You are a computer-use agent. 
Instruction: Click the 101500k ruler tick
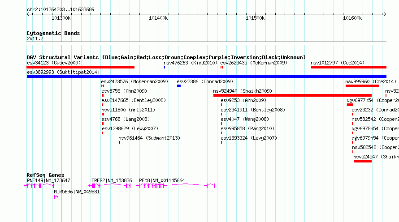click(x=255, y=18)
